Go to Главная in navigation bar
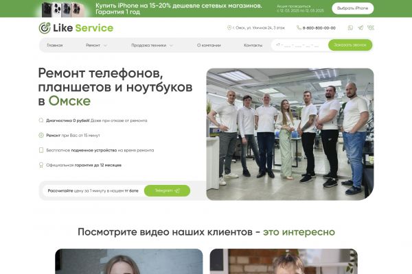Image resolution: width=412 pixels, height=274 pixels. tap(55, 45)
